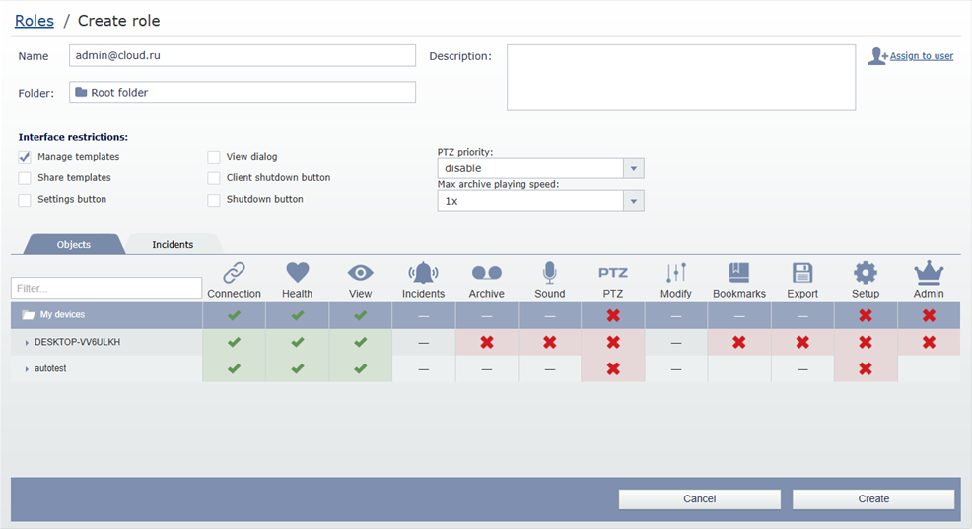Click the Sound microphone column icon
Viewport: 972px width, 529px height.
[549, 273]
